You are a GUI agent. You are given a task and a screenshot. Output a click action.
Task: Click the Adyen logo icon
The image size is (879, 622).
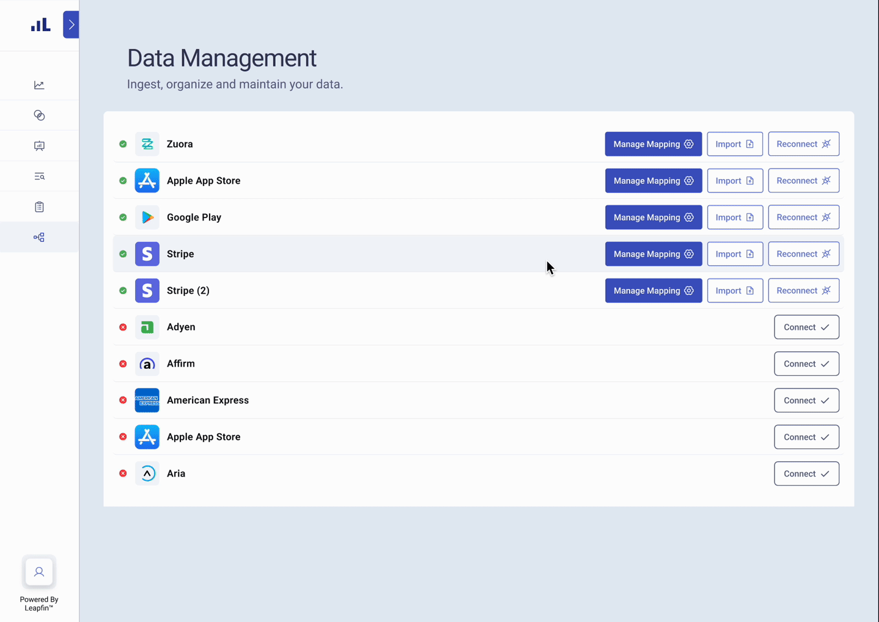[x=147, y=327]
